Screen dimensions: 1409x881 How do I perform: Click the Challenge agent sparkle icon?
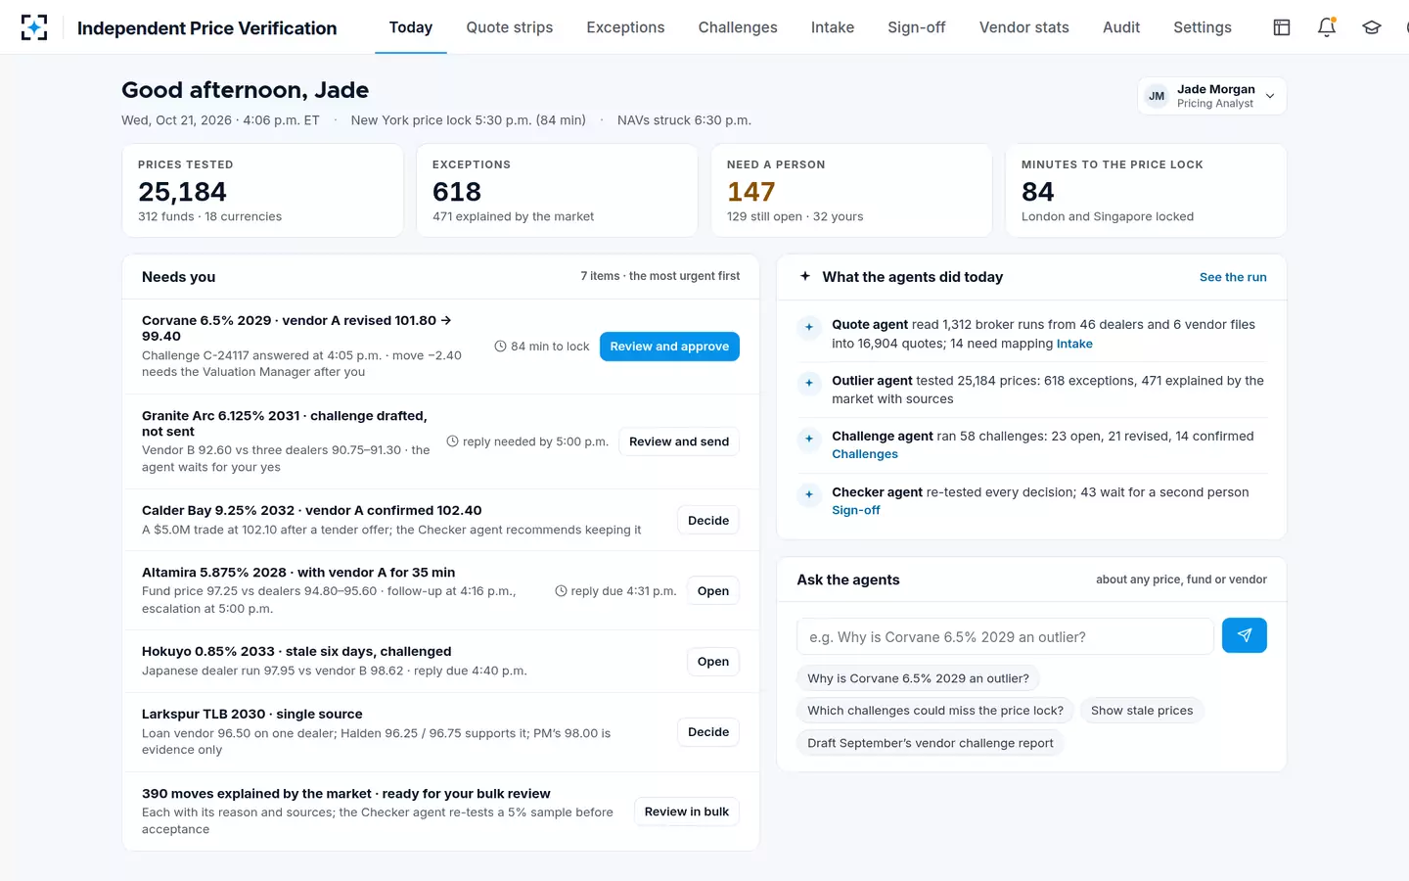(809, 440)
